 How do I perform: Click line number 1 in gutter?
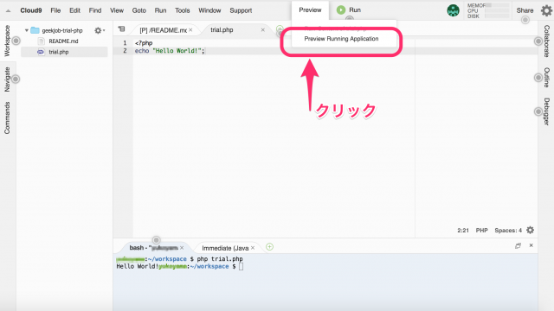point(125,43)
